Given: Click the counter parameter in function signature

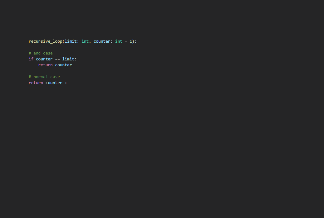Looking at the screenshot, I should [x=102, y=41].
